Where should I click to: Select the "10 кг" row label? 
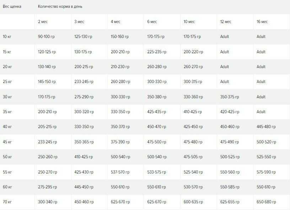tap(7, 37)
